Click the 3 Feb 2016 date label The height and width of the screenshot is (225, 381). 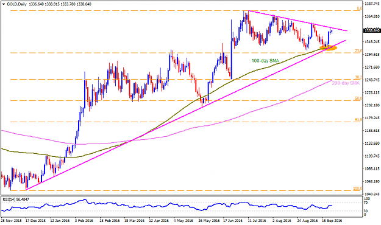pyautogui.click(x=84, y=221)
